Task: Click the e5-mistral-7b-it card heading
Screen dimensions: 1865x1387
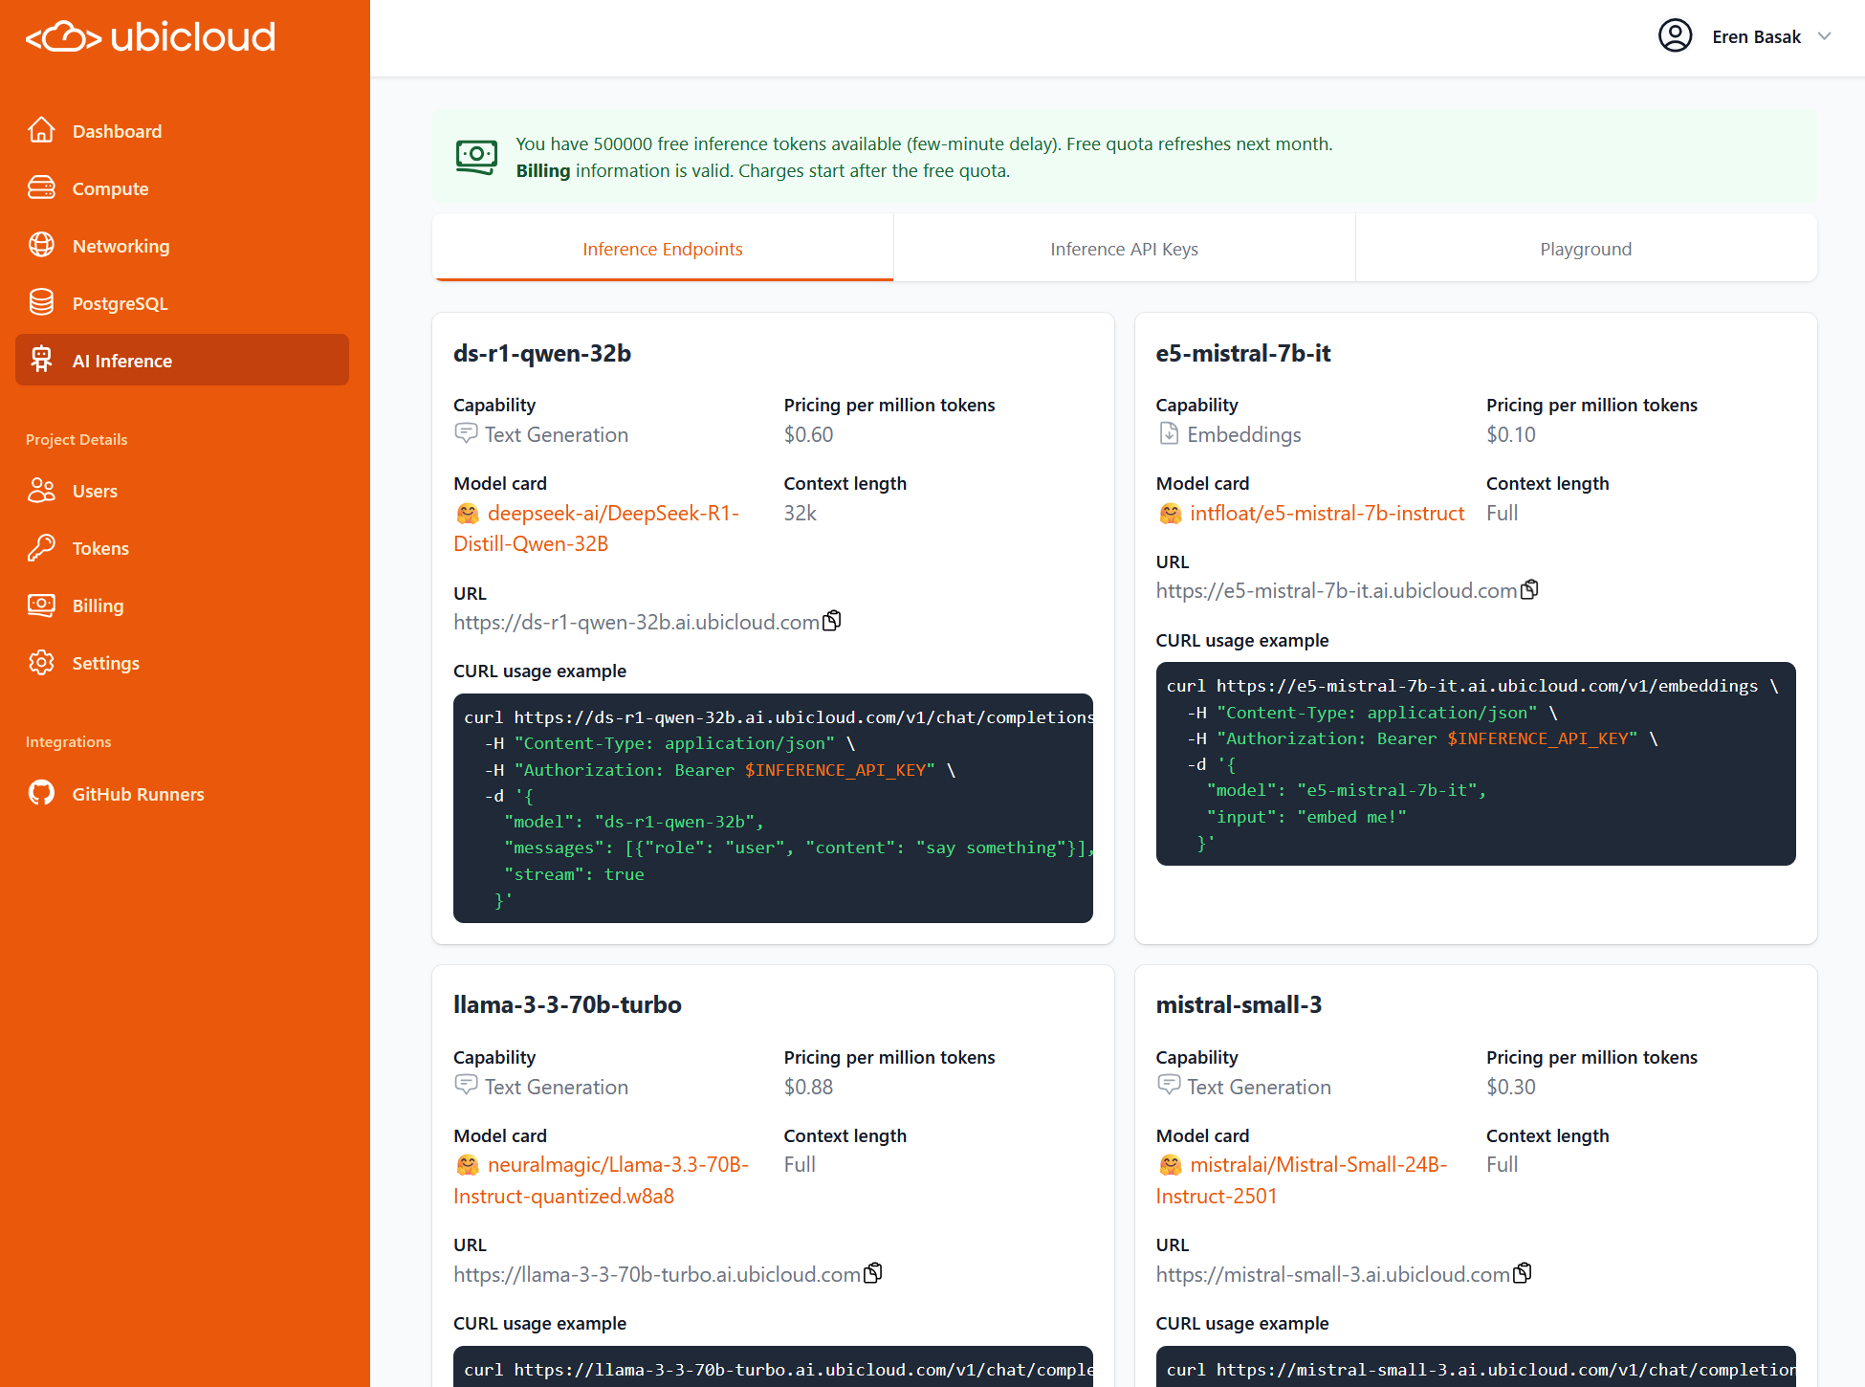Action: tap(1243, 353)
